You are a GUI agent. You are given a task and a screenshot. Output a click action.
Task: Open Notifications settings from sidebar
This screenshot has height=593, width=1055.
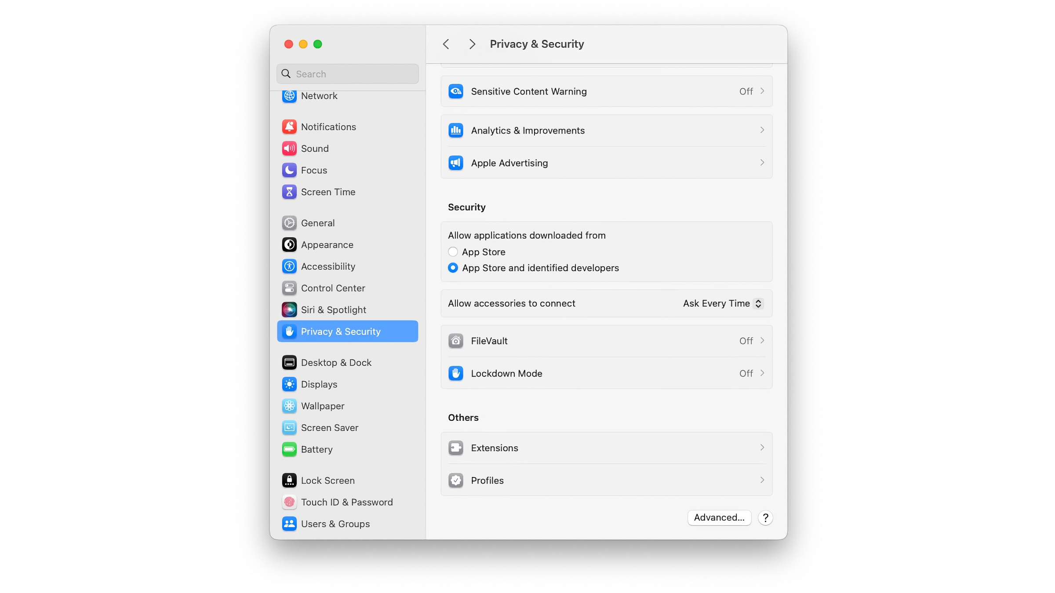pyautogui.click(x=328, y=127)
